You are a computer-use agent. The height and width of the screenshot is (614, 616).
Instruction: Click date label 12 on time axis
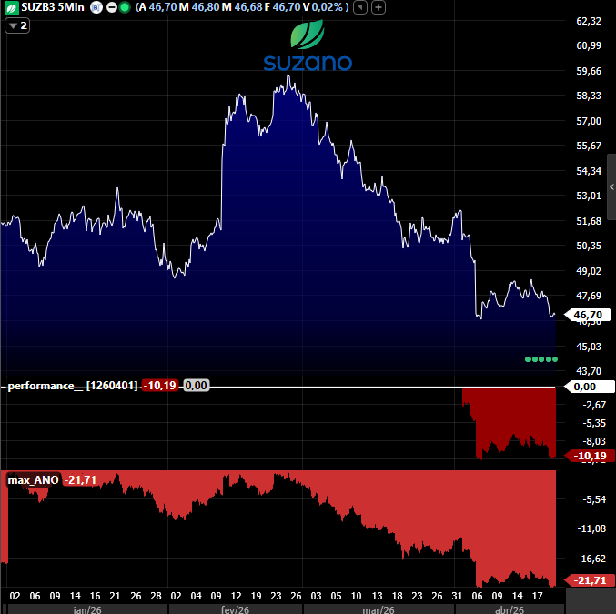point(236,596)
